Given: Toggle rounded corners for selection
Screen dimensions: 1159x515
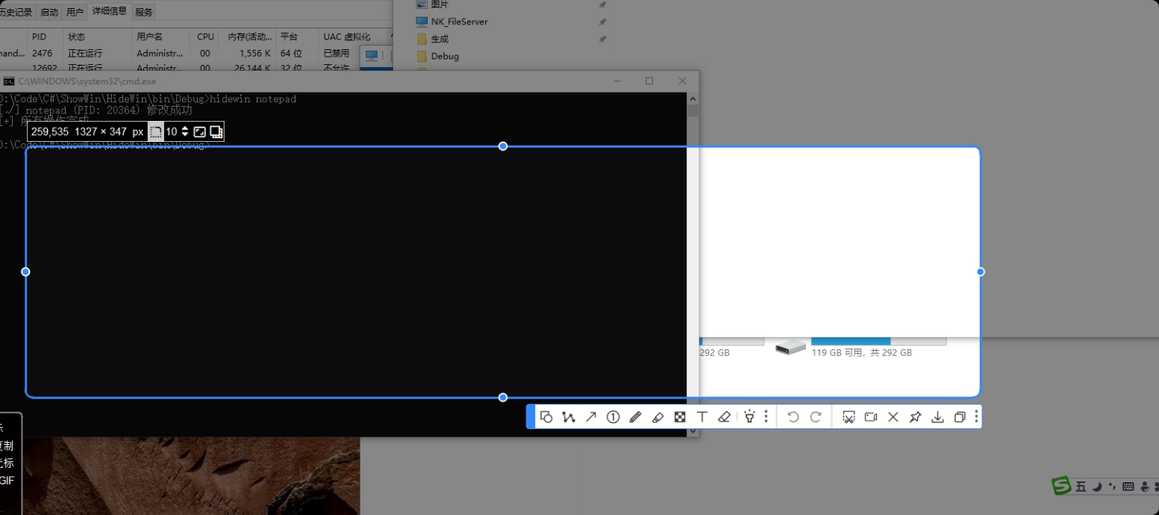Looking at the screenshot, I should (156, 132).
